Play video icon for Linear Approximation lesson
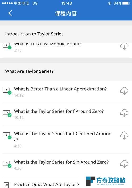The height and width of the screenshot is (188, 132). (6, 90)
